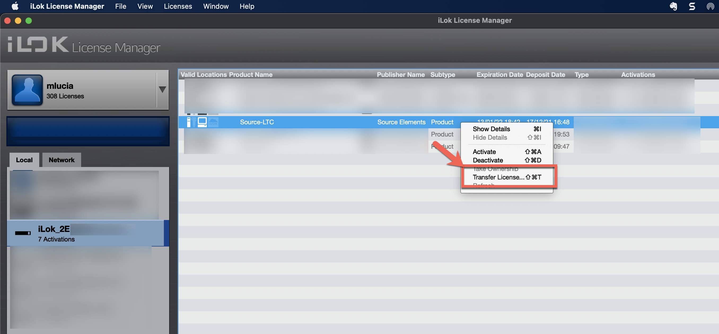This screenshot has height=334, width=719.
Task: Click the iLok Cloud location icon in Source-LTC row
Action: (x=213, y=122)
